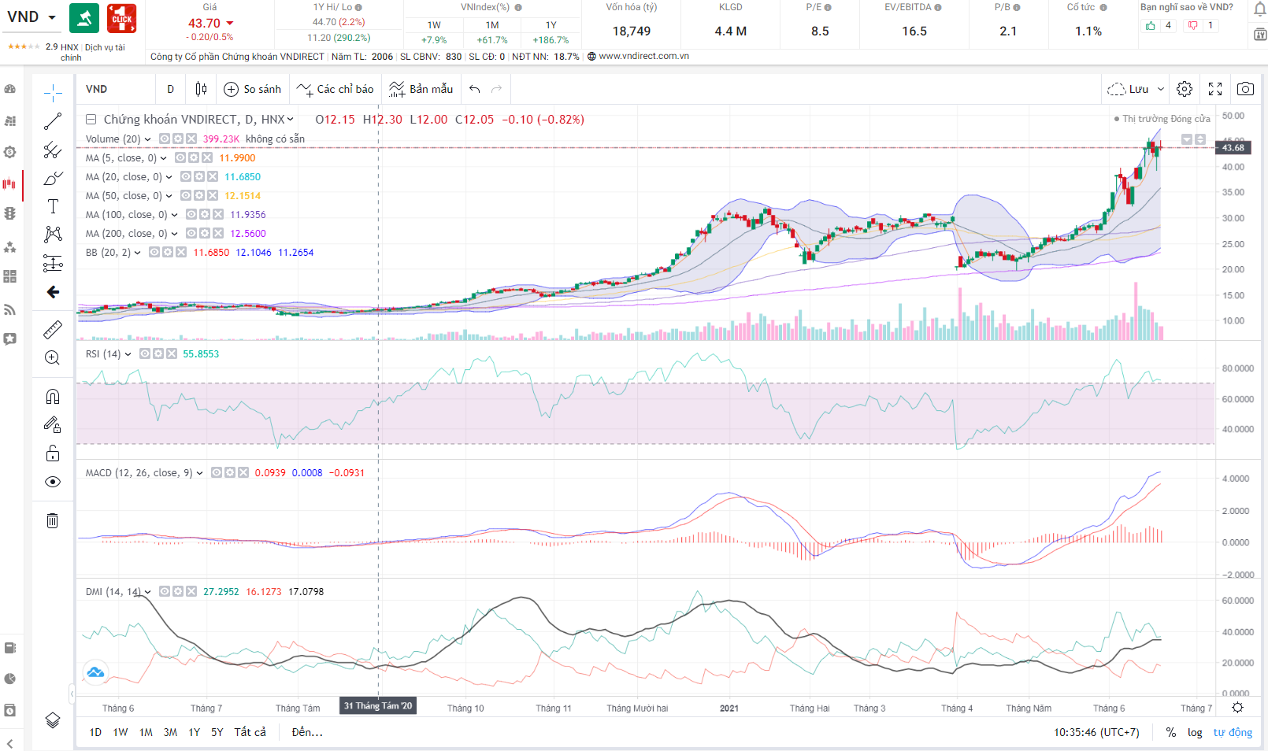
Task: Select the 1W time range
Action: coord(120,732)
